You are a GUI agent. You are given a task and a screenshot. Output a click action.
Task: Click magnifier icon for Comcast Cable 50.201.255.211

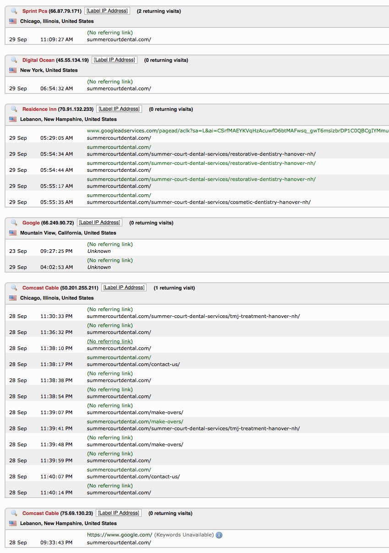14,288
